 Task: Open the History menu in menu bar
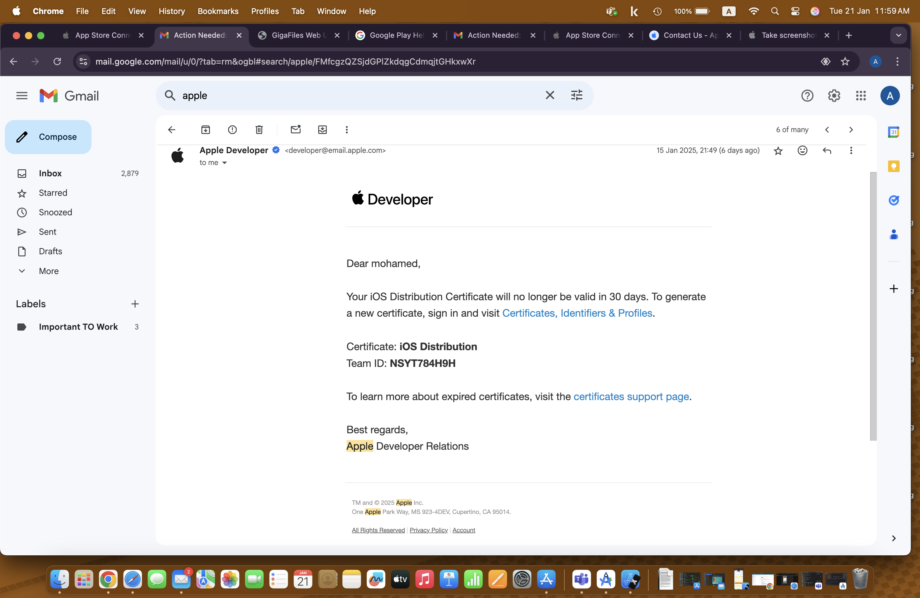tap(172, 11)
